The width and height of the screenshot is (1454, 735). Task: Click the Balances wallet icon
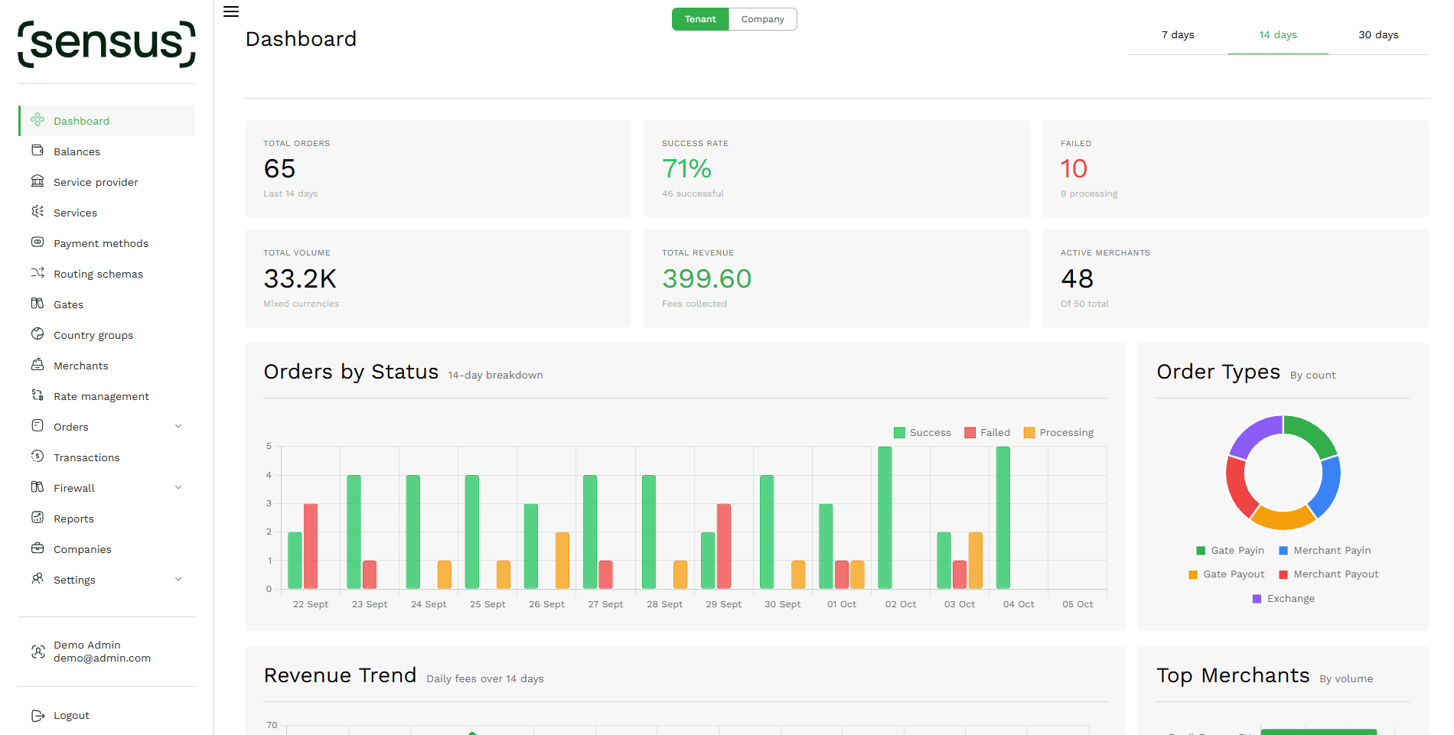pos(37,151)
